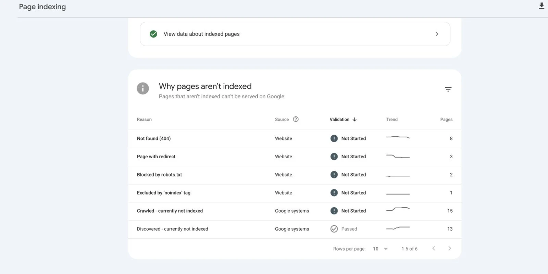Click trend sparkline for Discovered row
The image size is (548, 274).
398,228
